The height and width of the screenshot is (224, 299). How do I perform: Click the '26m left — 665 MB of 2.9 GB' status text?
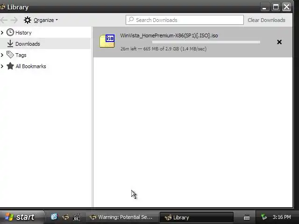tap(164, 49)
